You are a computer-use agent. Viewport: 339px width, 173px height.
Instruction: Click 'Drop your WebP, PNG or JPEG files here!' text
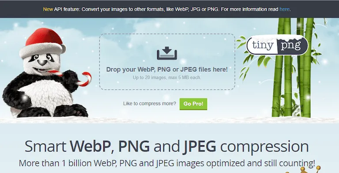click(x=167, y=70)
